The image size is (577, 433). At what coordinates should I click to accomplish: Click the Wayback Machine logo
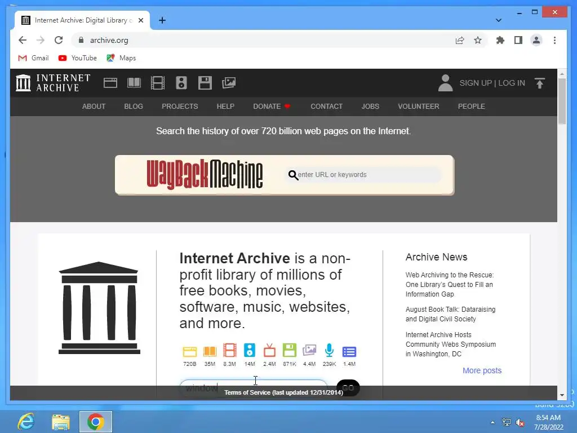[x=205, y=175]
